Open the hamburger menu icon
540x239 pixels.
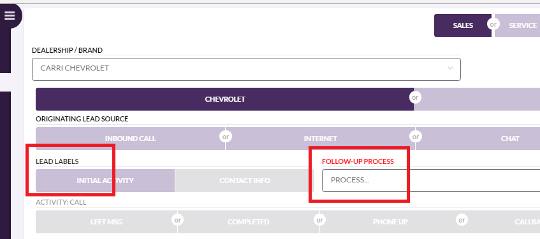point(10,15)
